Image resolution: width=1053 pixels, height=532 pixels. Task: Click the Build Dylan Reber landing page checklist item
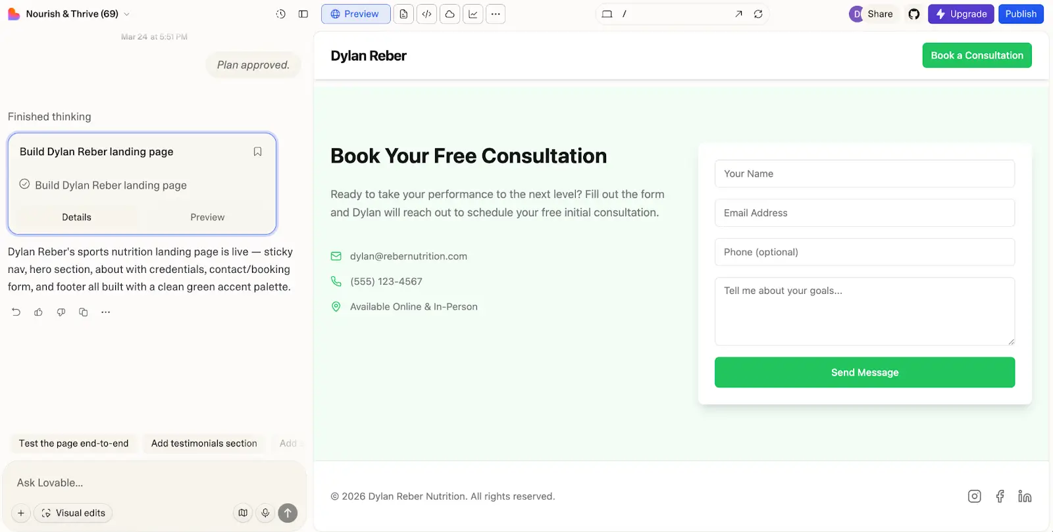(103, 185)
